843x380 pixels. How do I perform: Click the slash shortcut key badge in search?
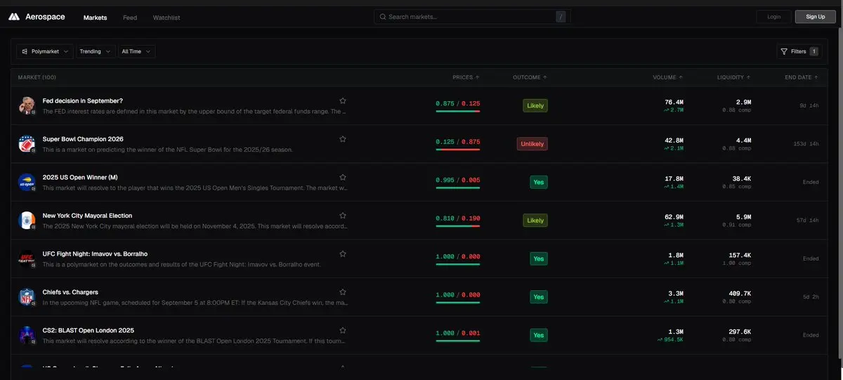click(561, 17)
